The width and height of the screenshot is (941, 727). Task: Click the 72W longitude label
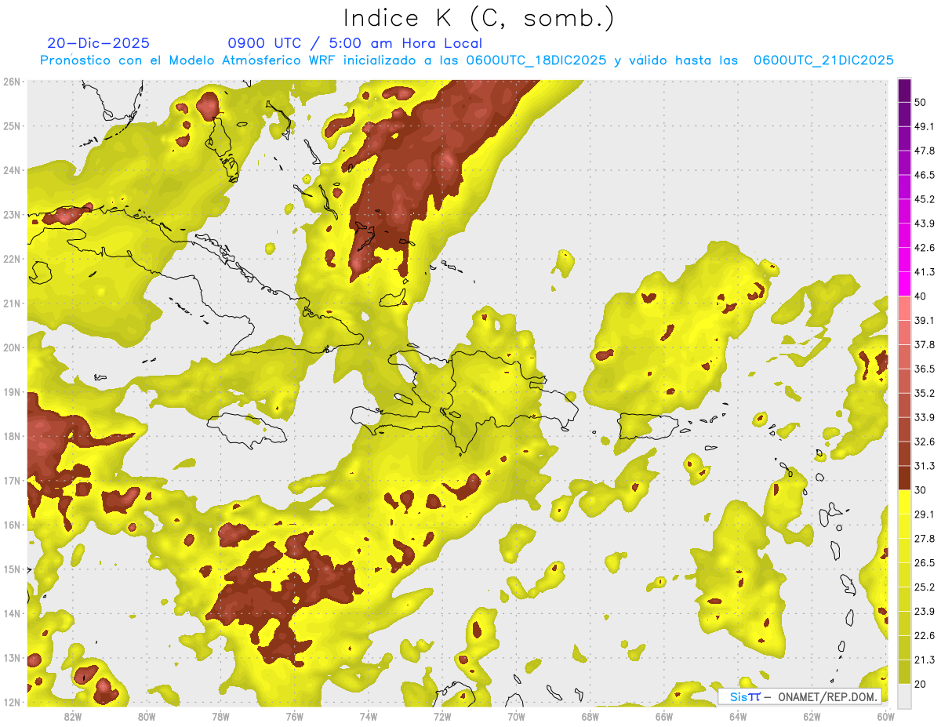pos(442,716)
